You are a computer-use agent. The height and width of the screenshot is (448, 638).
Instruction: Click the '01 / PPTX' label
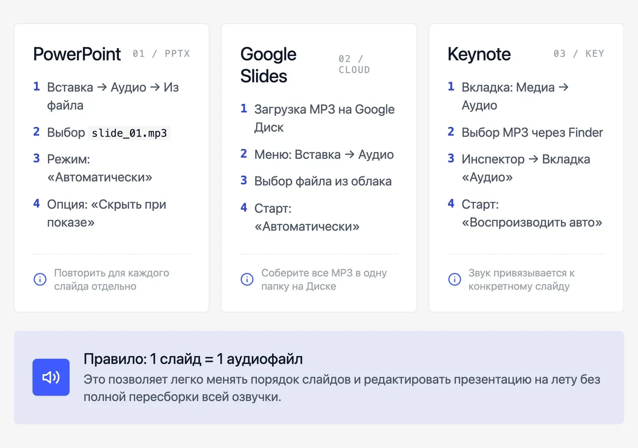point(161,54)
